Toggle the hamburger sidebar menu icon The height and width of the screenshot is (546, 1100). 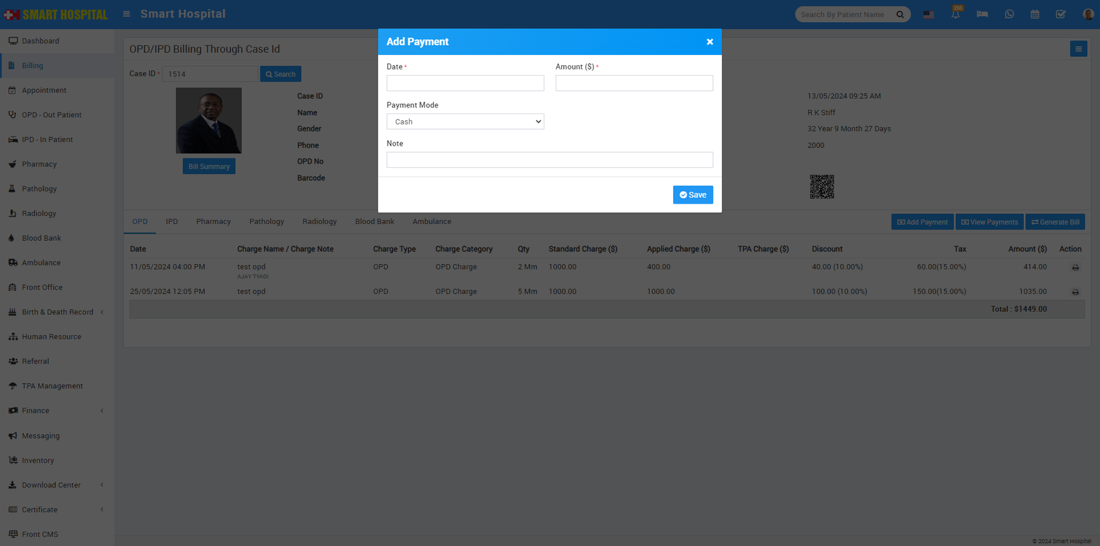point(126,14)
